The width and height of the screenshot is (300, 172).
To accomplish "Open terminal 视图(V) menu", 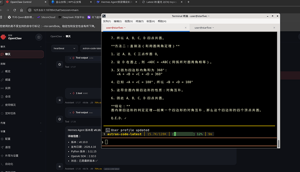I will [x=129, y=21].
